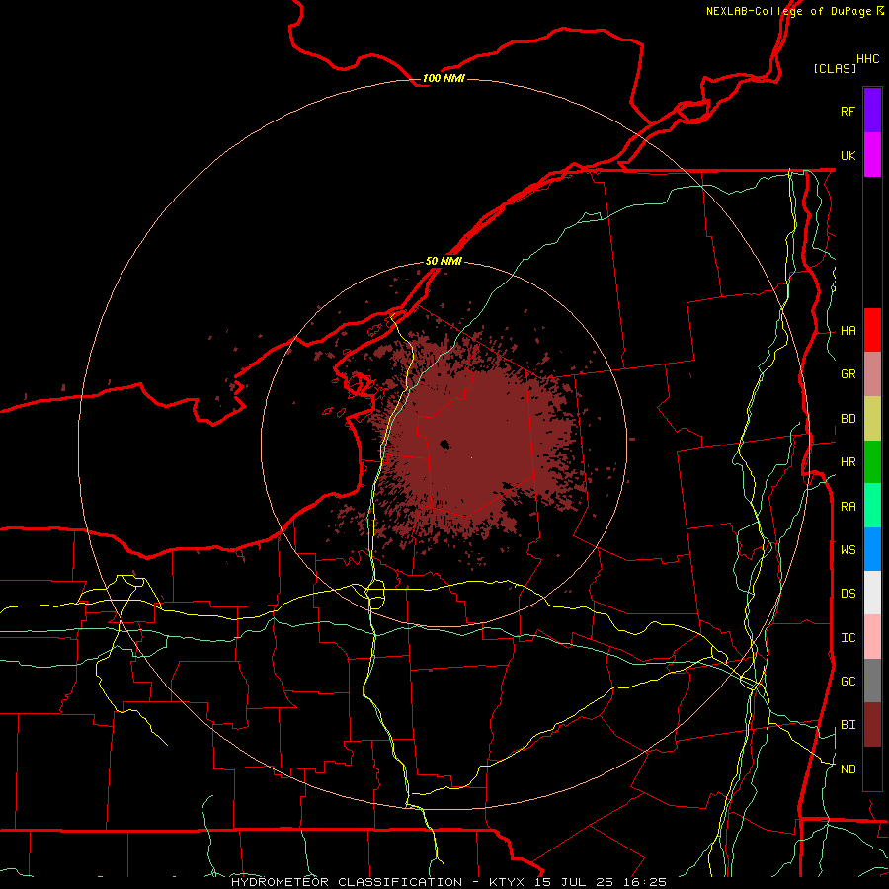
Task: Click the RF legend label
Action: point(848,111)
